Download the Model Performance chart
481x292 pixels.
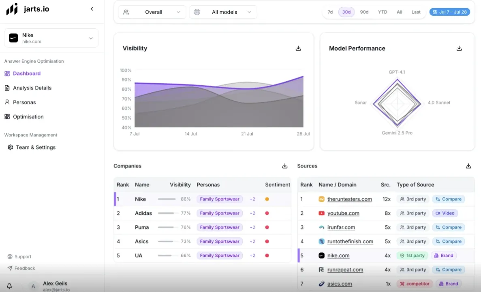tap(459, 49)
